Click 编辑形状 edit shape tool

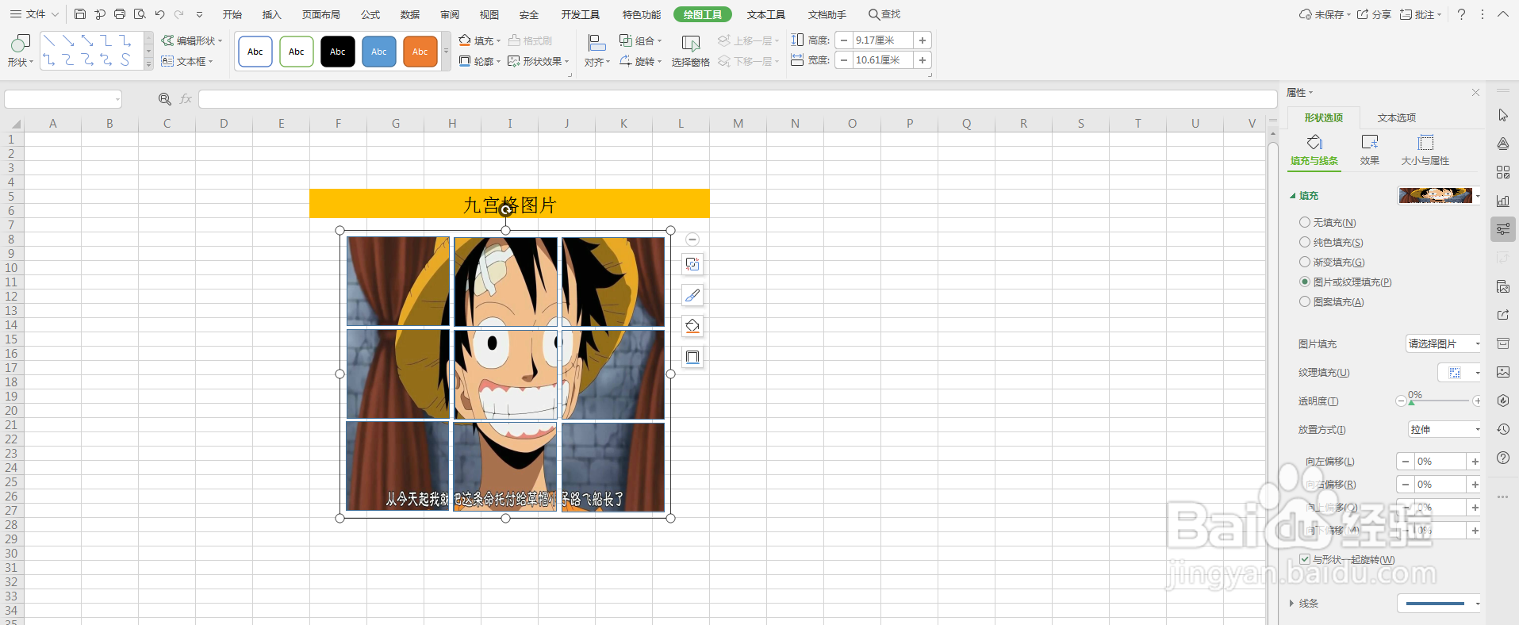pos(191,40)
